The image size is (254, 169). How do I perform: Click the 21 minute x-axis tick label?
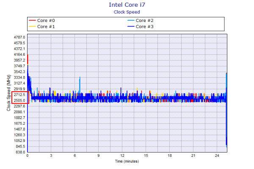tap(193, 155)
